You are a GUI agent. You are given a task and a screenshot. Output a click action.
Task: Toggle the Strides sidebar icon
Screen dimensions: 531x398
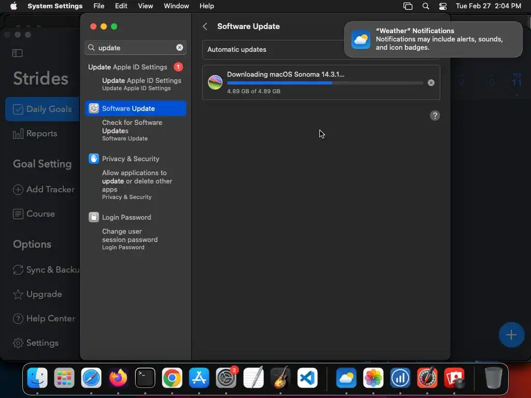pyautogui.click(x=17, y=53)
